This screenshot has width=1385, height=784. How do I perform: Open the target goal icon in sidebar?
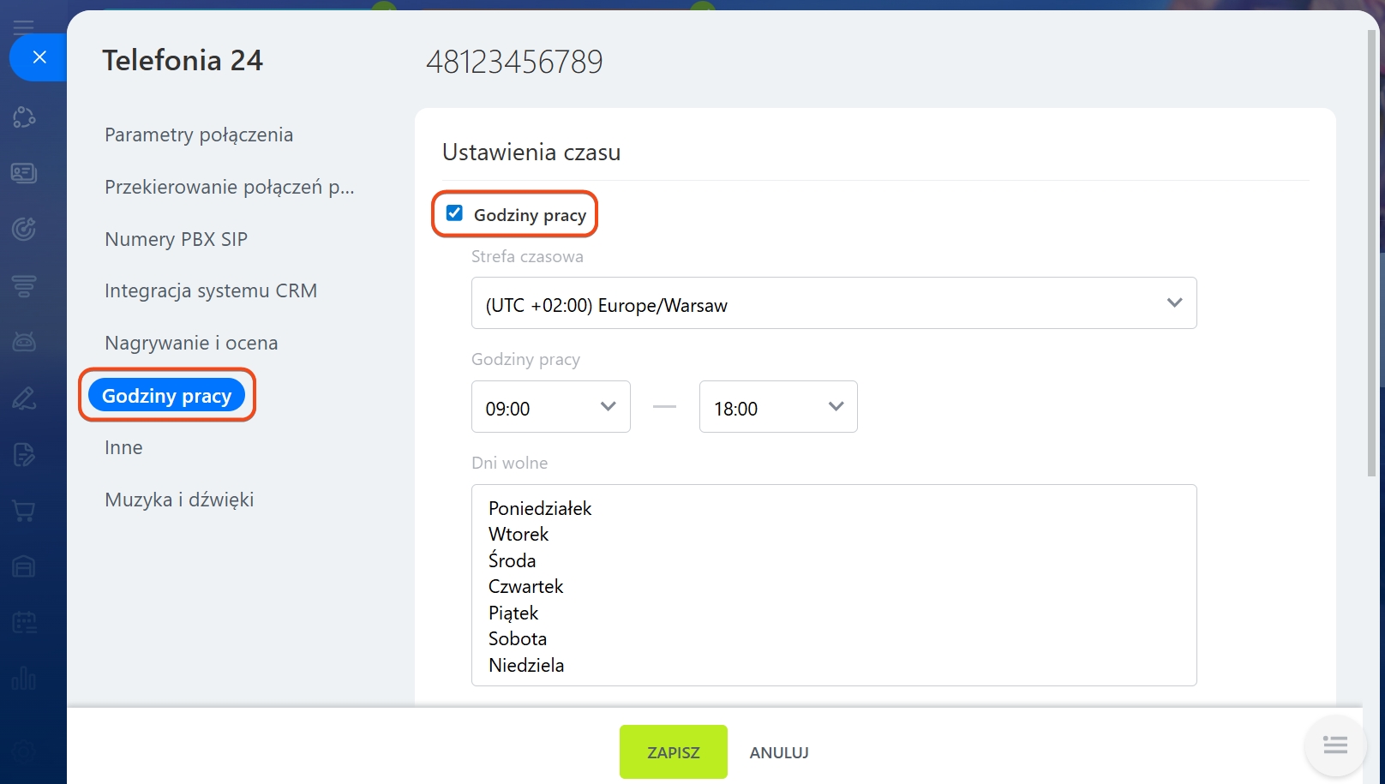click(24, 229)
